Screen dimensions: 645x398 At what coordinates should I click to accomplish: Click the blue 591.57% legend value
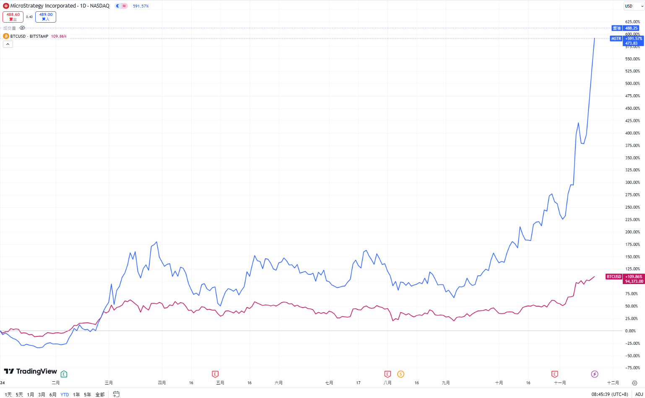point(141,6)
